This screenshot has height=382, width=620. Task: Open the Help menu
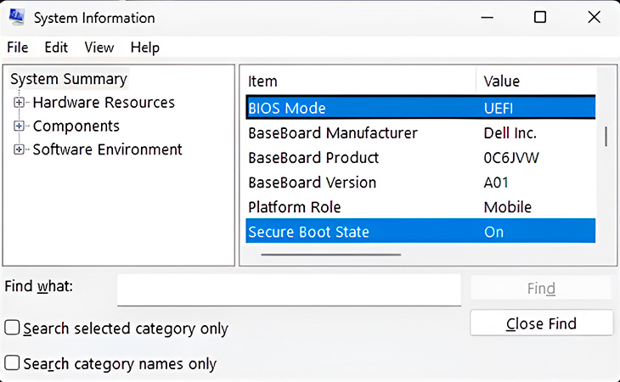(x=144, y=48)
